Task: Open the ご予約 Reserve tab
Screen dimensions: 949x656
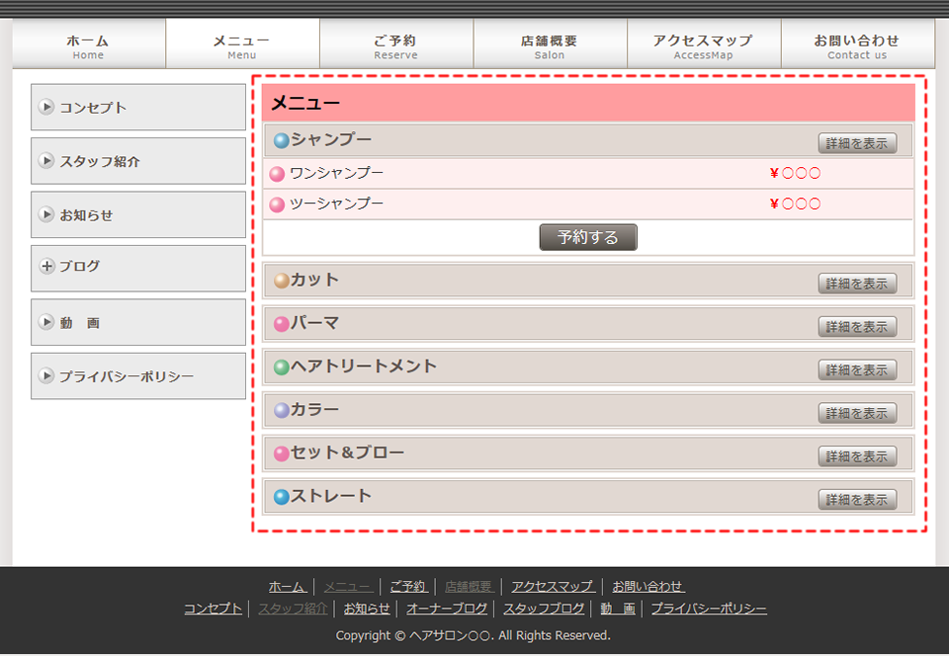Action: (396, 43)
